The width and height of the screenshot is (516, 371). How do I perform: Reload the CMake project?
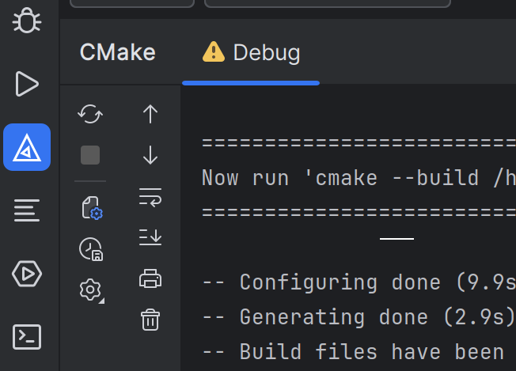(x=90, y=115)
